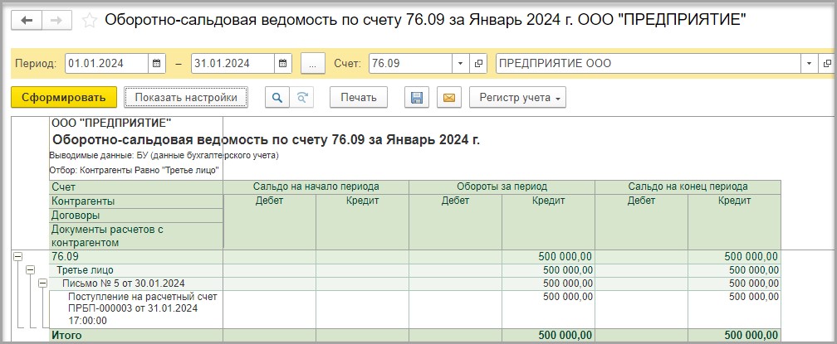The image size is (837, 344).
Task: Expand the Счет 76.09 dropdown arrow
Action: click(461, 64)
